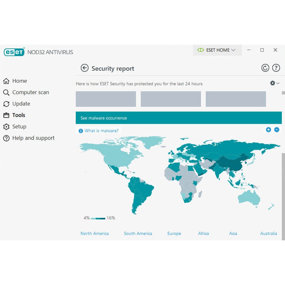Close the ESET window
The image size is (285, 285).
click(x=275, y=50)
